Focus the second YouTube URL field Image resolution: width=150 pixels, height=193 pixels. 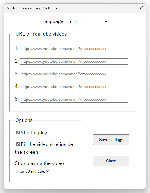(74, 62)
